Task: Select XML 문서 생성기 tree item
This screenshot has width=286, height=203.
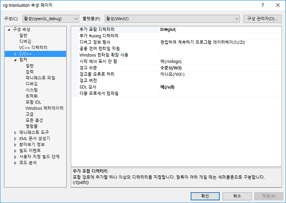Action: pos(34,139)
